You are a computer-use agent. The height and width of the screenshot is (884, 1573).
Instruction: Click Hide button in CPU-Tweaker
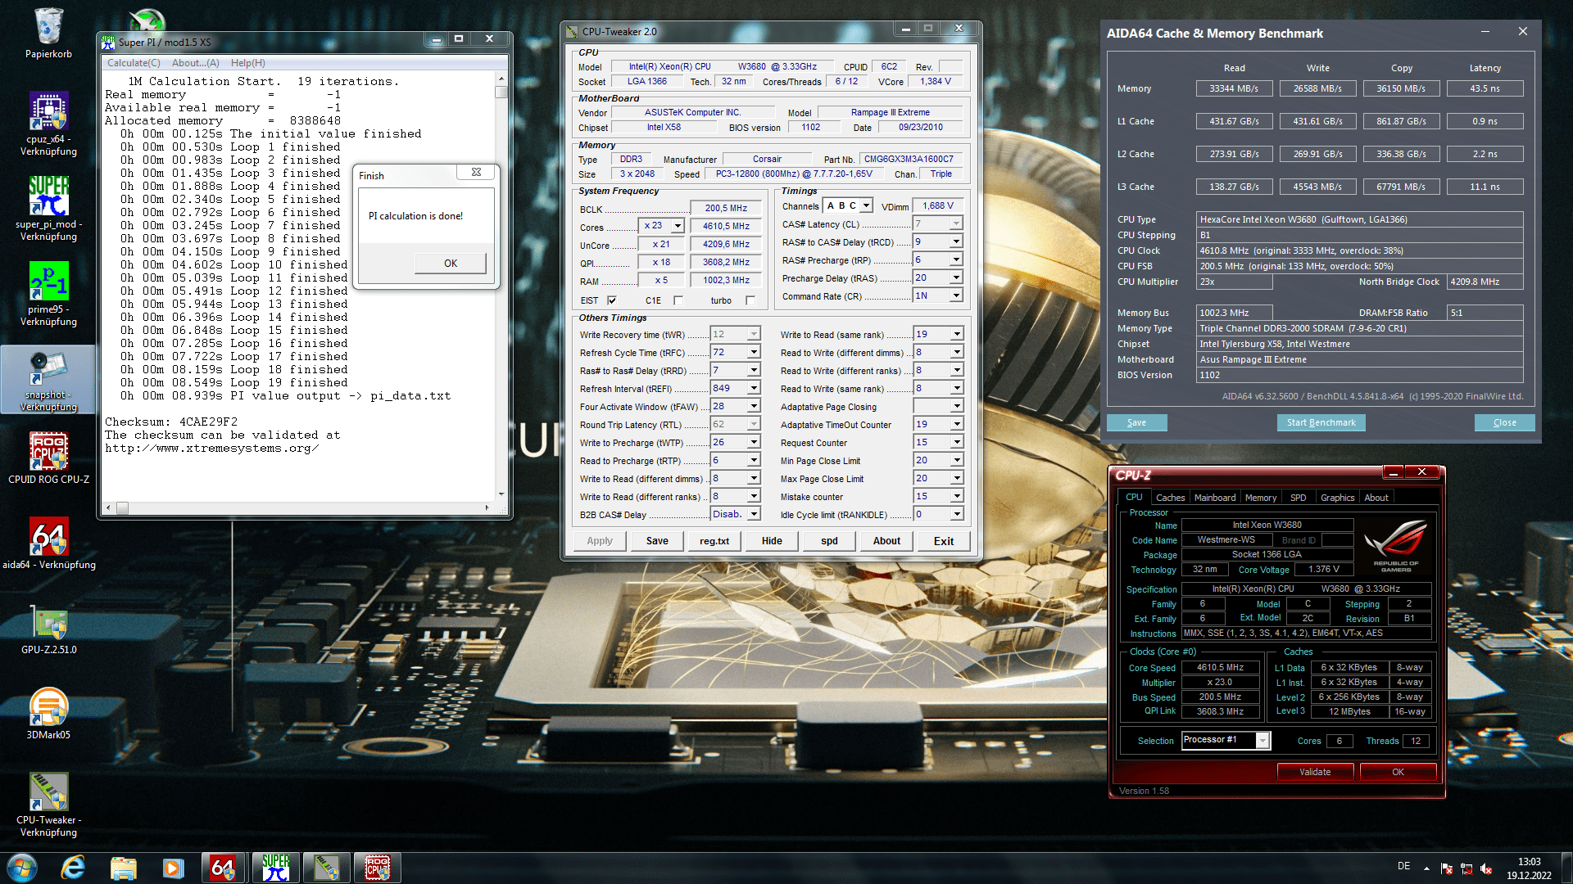point(772,541)
